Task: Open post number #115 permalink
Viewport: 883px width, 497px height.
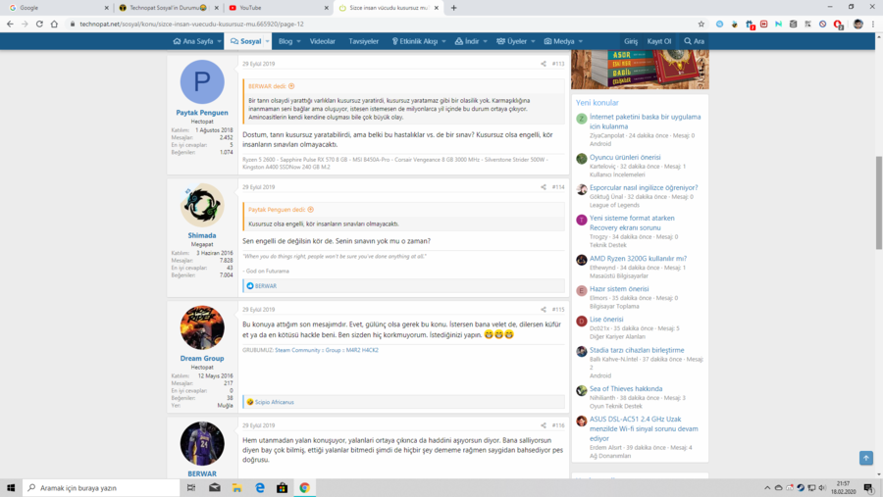Action: tap(558, 310)
